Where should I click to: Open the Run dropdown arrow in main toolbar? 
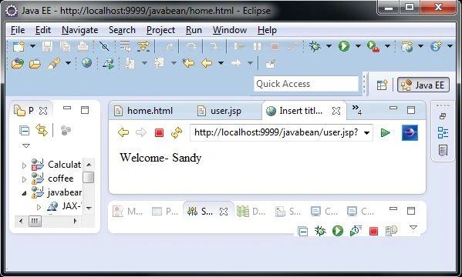click(358, 46)
